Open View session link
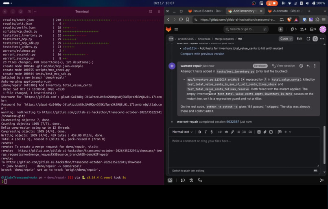 283,66
